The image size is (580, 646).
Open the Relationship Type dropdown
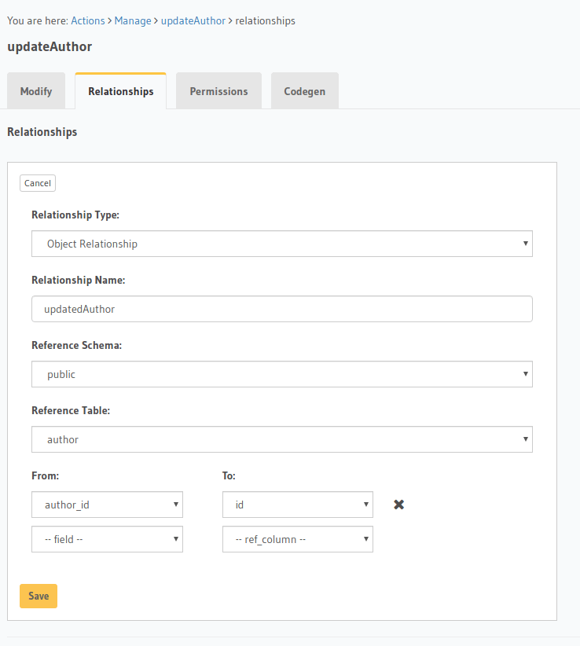[x=281, y=244]
